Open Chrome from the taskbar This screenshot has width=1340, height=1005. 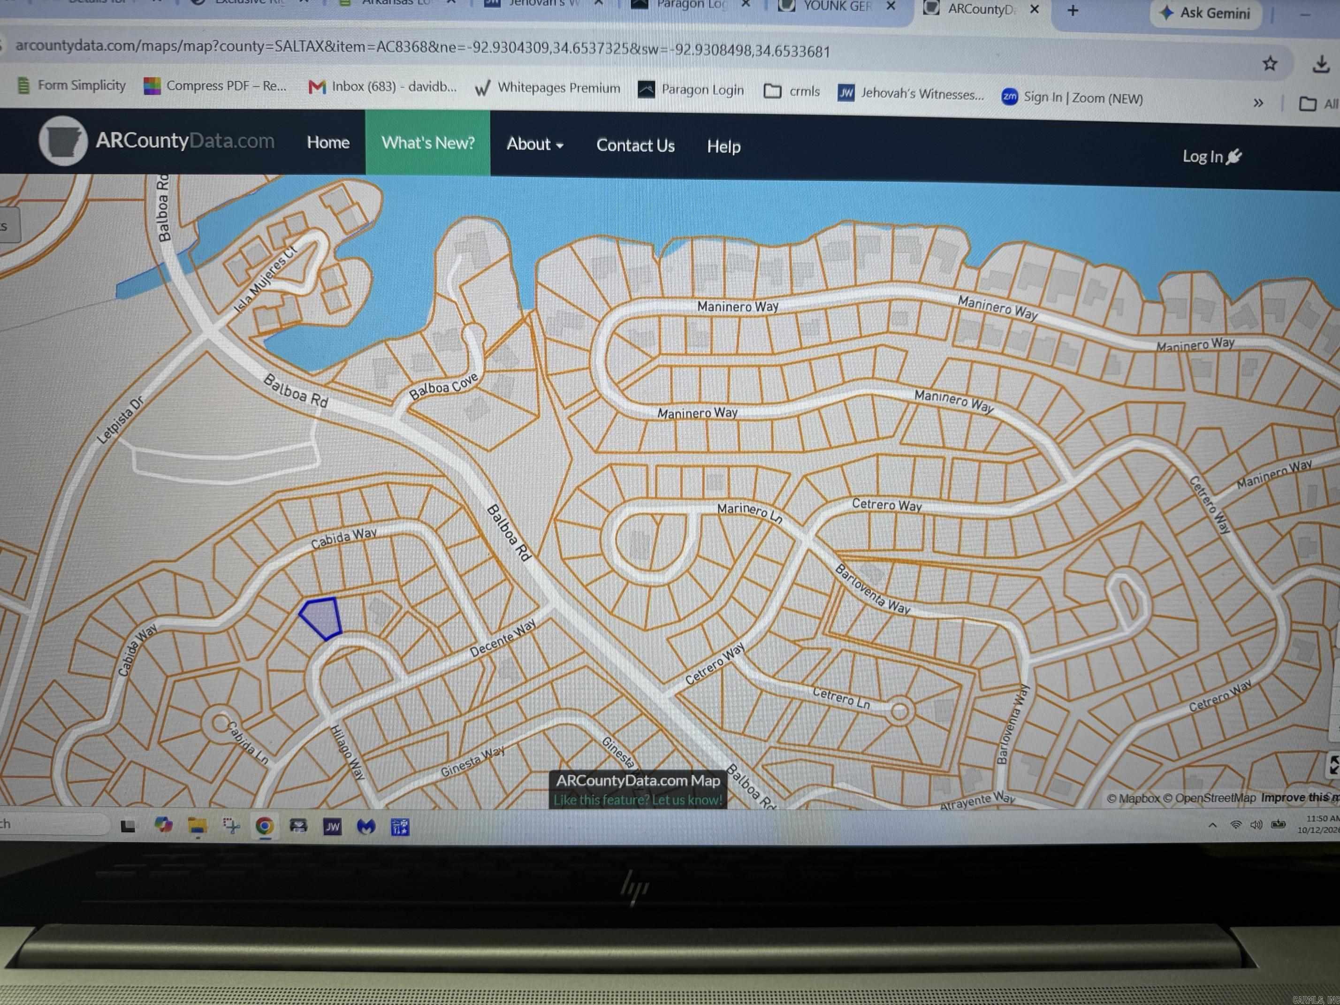pos(264,826)
